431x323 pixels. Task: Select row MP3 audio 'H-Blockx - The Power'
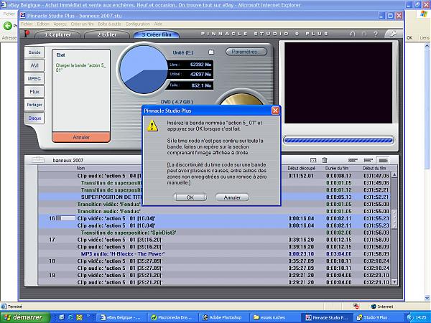coord(214,254)
